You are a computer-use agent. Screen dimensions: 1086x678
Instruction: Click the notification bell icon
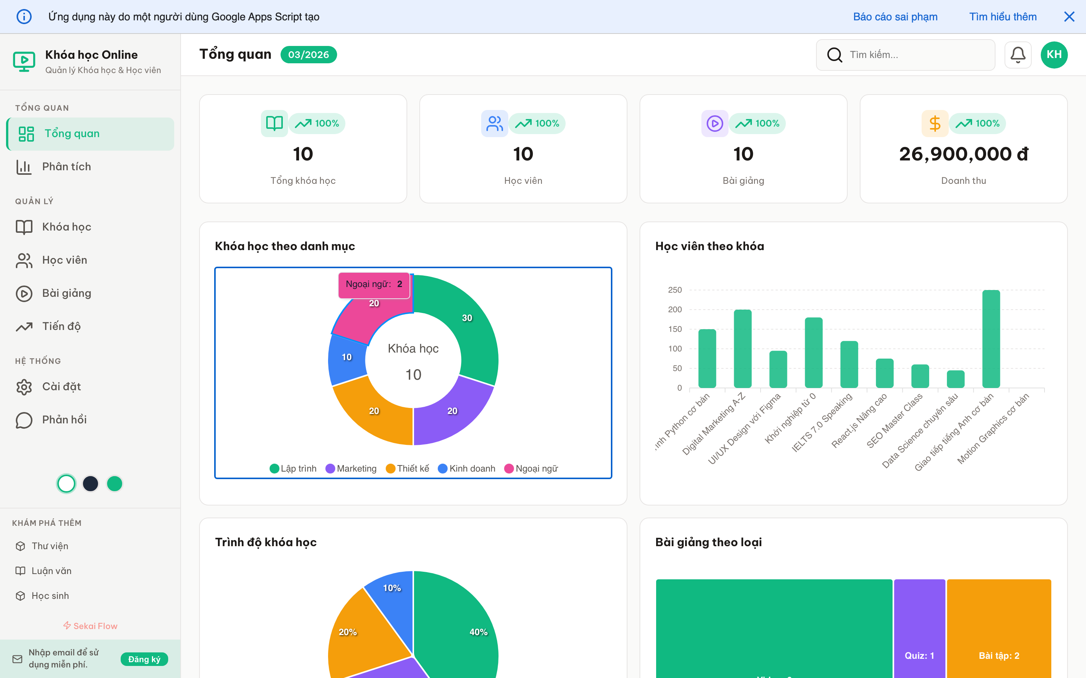pos(1017,55)
